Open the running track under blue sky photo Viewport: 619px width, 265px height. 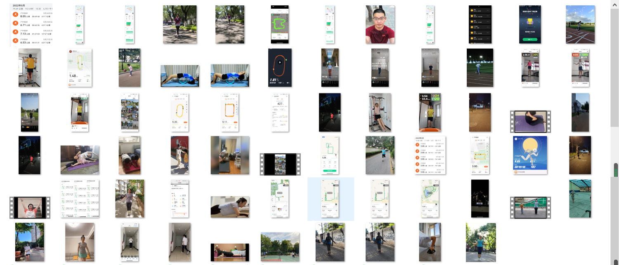[x=580, y=24]
